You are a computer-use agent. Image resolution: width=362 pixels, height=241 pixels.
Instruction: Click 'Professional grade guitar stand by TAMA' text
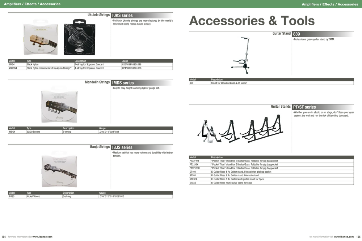314,39
